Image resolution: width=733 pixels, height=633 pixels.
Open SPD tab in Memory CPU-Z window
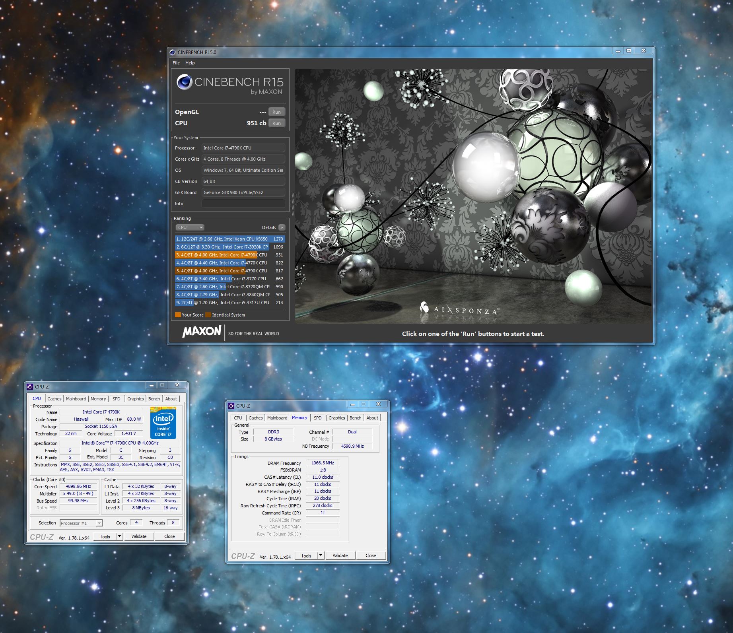(317, 418)
